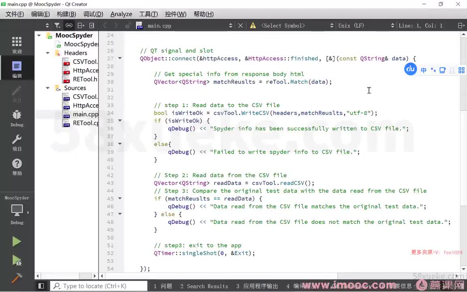Screen dimensions: 467x292
Task: Select HttpAccess header file under Headers
Action: coord(80,71)
